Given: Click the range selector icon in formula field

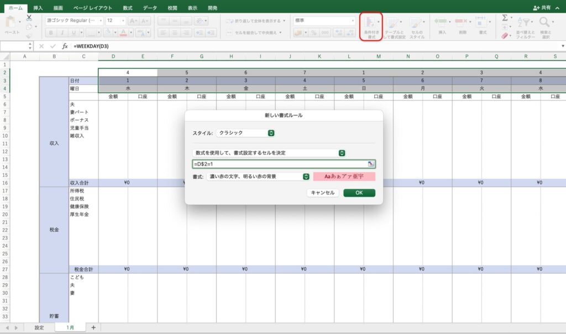Looking at the screenshot, I should click(x=371, y=164).
